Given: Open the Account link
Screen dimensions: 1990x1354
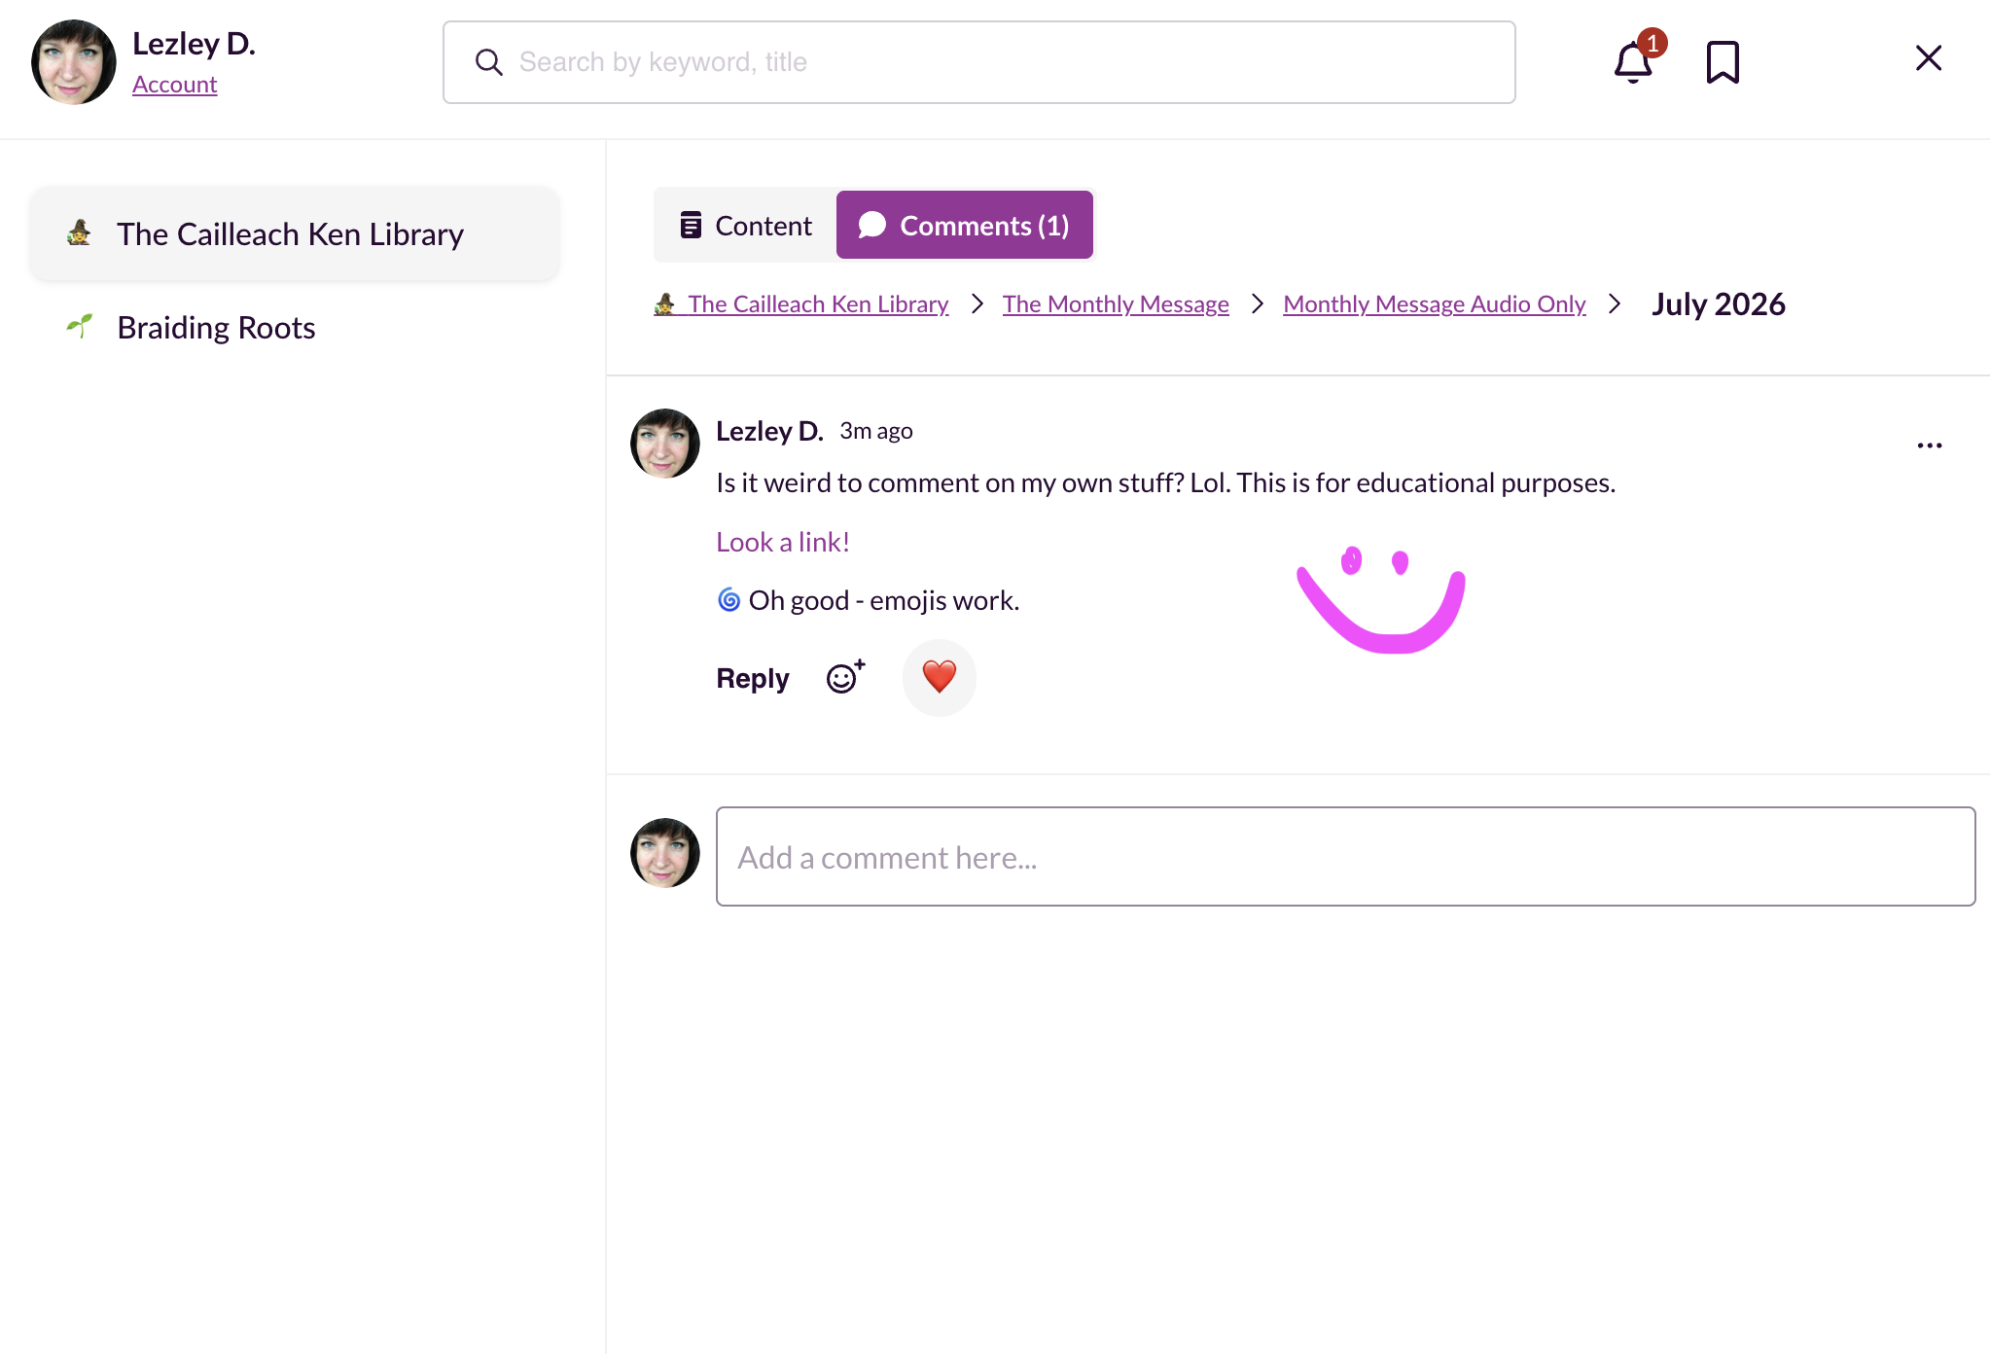Looking at the screenshot, I should (174, 85).
